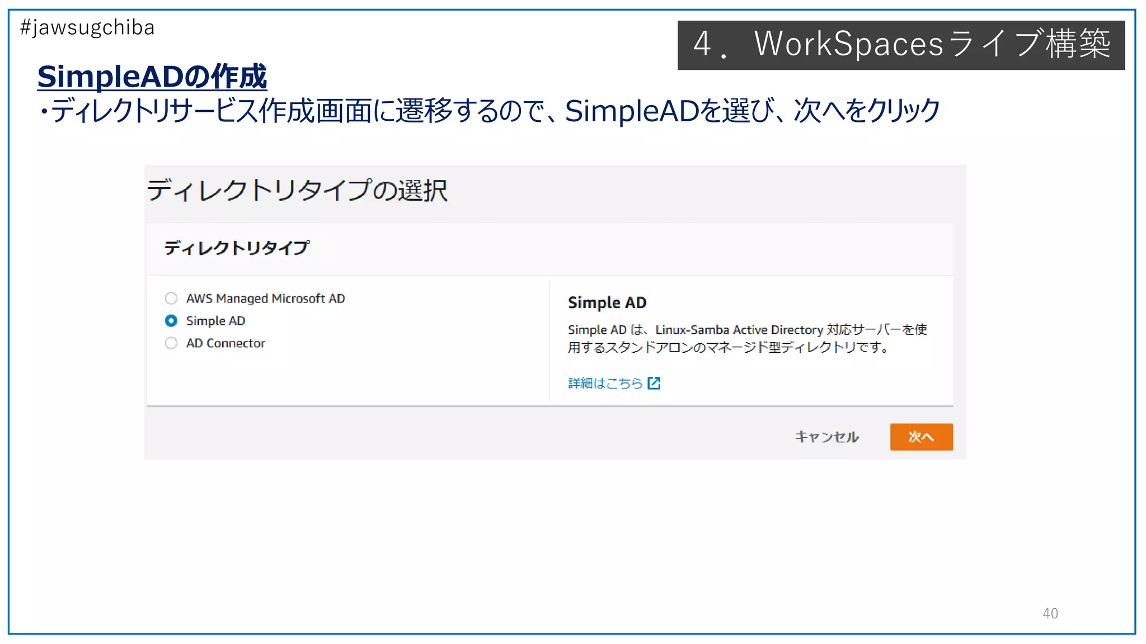Click the bold ディレクトリタイプ section header
Screen dimensions: 1146x644
tap(237, 248)
